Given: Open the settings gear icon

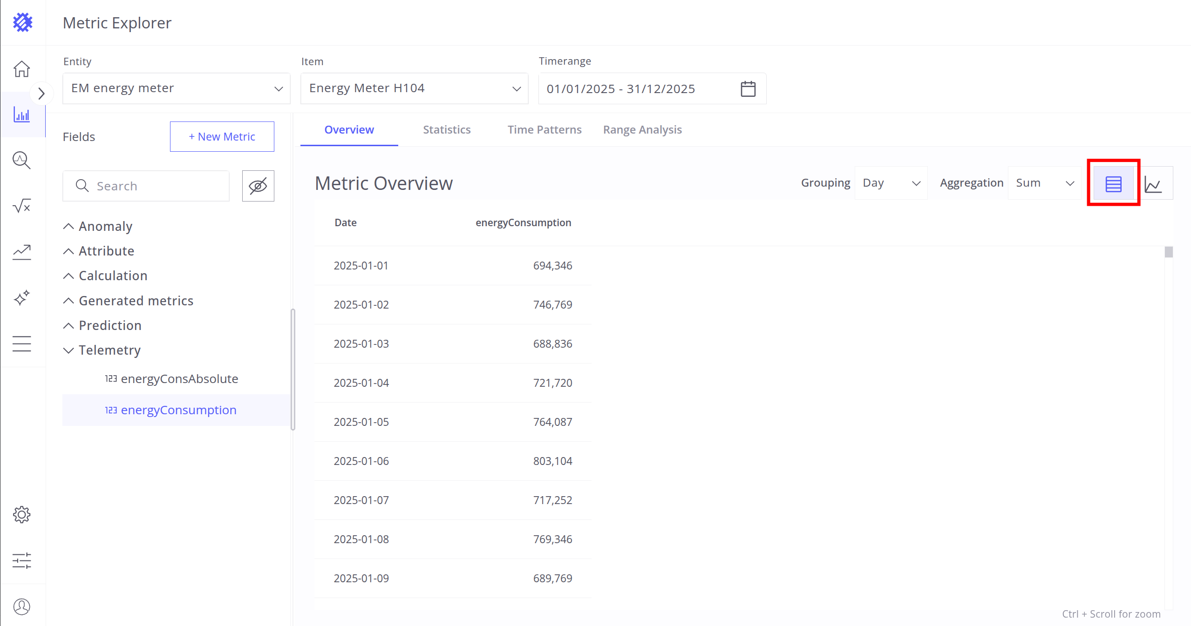Looking at the screenshot, I should pyautogui.click(x=21, y=515).
